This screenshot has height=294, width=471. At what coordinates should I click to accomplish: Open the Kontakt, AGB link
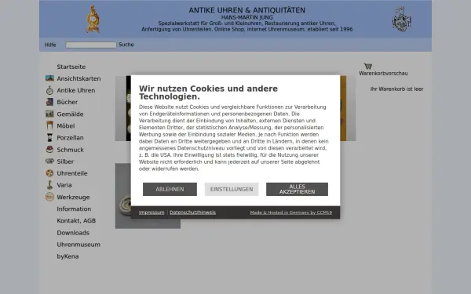76,220
